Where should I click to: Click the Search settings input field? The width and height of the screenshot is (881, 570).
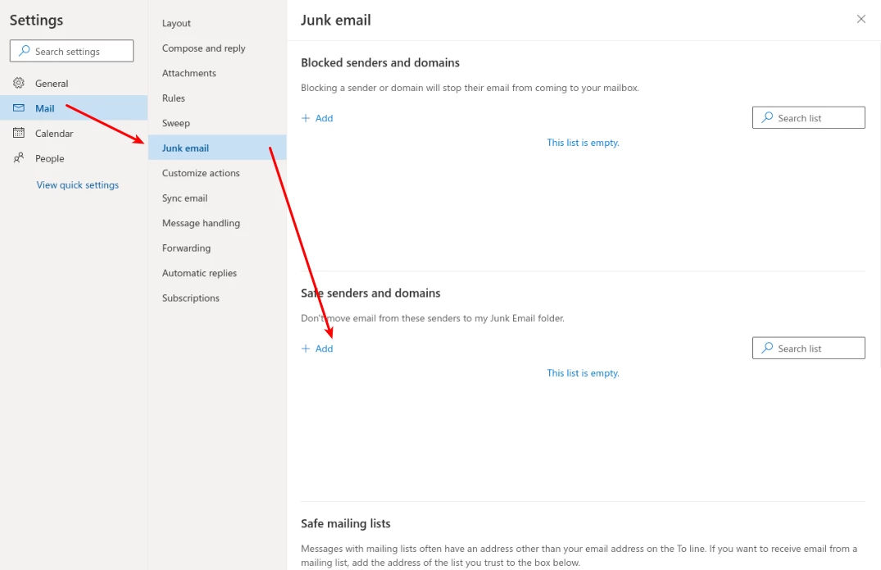pyautogui.click(x=71, y=50)
